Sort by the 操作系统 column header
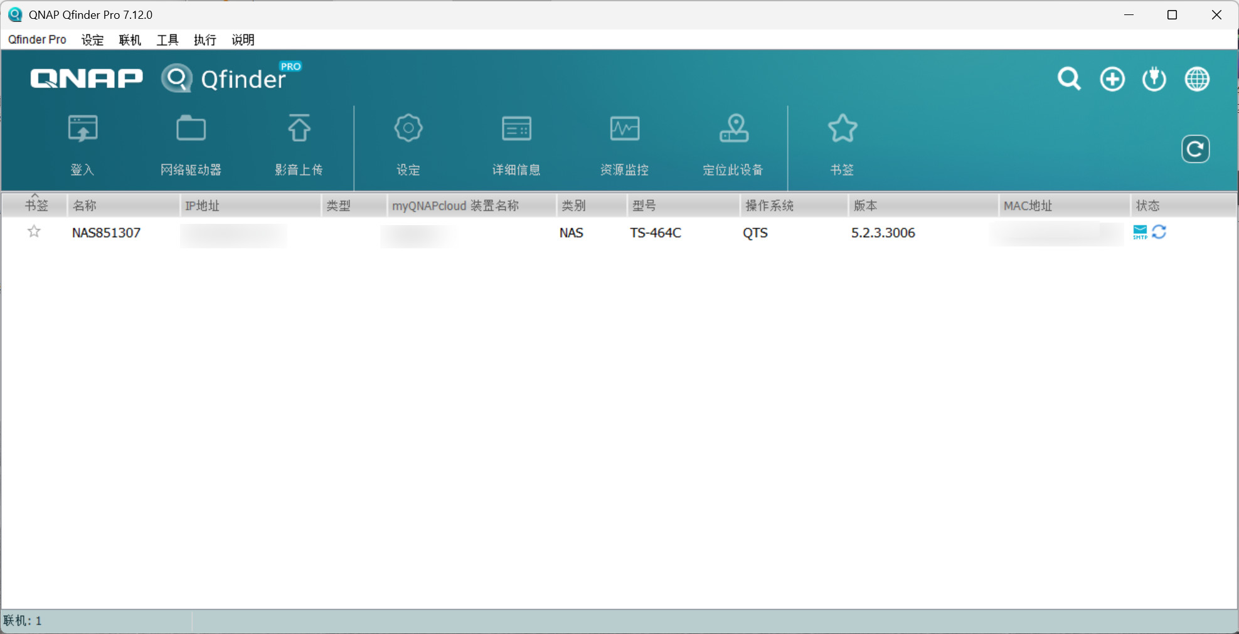The image size is (1239, 634). 794,206
